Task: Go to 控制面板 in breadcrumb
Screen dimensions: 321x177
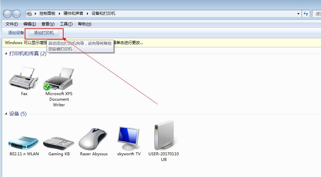Action: [x=47, y=13]
